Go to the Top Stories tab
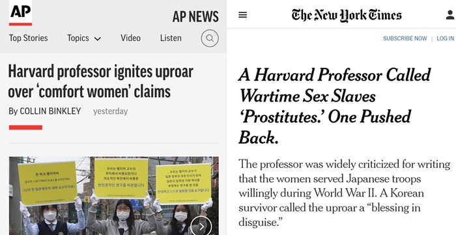This screenshot has width=456, height=235. pos(28,38)
